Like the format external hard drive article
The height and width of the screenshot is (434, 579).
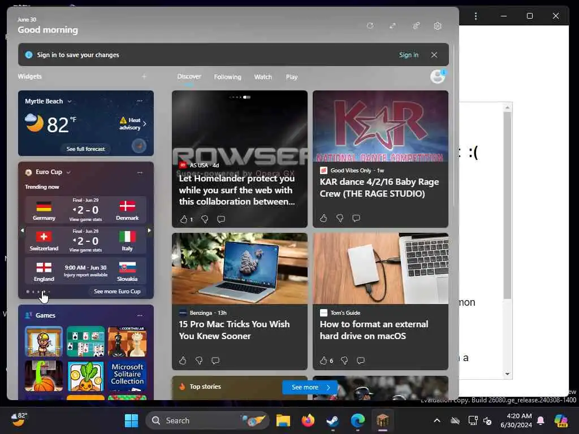click(x=323, y=360)
